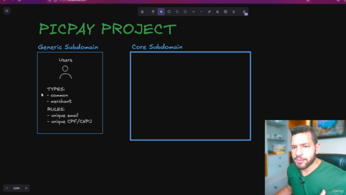Select the Diamond shape tool

(x=177, y=12)
